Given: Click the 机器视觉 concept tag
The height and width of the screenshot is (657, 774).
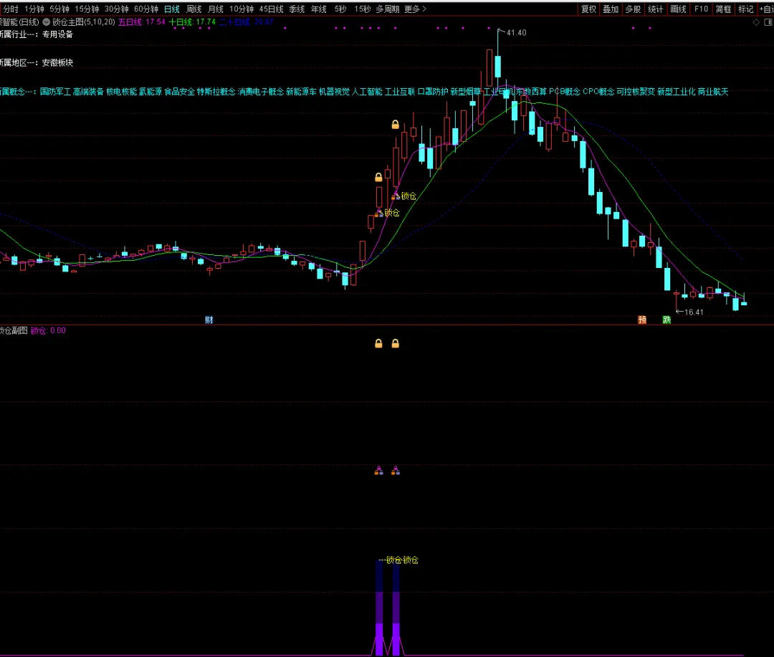Looking at the screenshot, I should point(334,91).
